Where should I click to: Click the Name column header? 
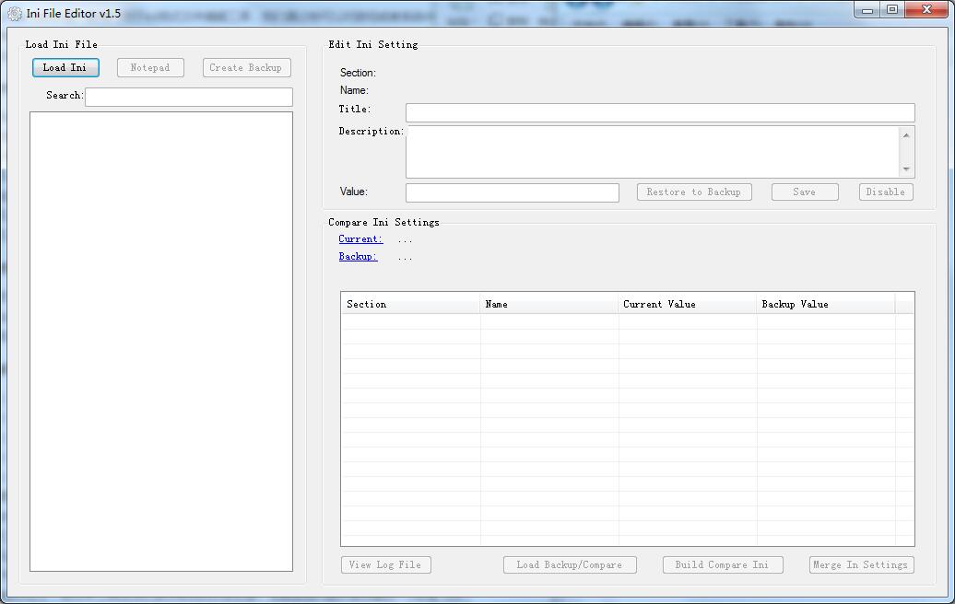point(548,304)
